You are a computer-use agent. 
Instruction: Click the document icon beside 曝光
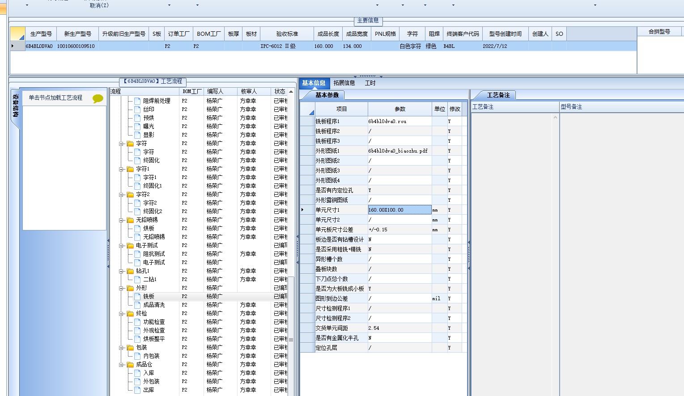point(138,127)
